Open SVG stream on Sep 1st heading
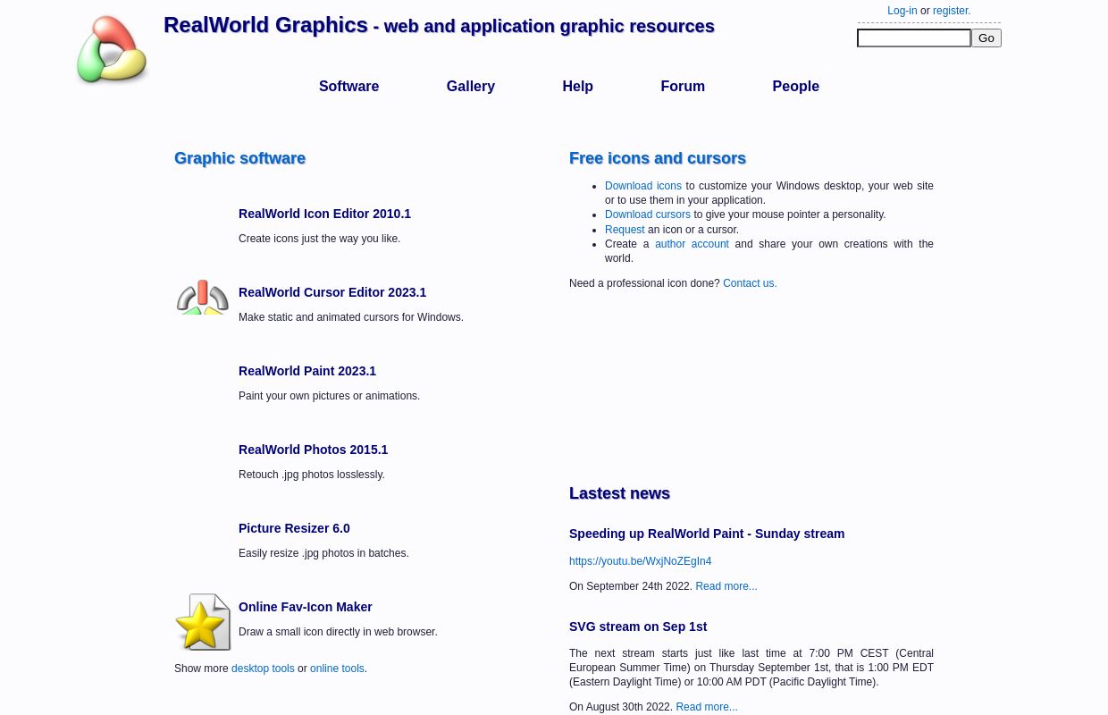Viewport: 1108px width, 715px height. [x=638, y=627]
